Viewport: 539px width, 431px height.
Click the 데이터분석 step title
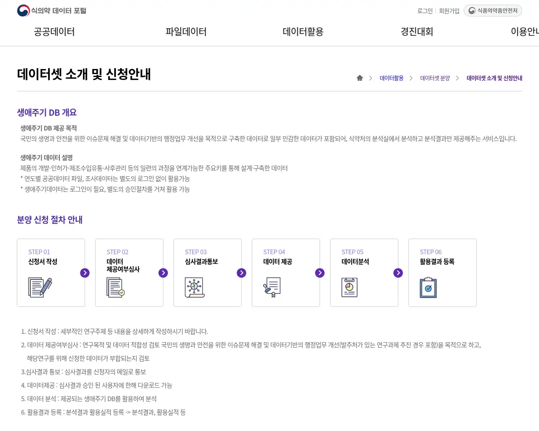pyautogui.click(x=355, y=262)
